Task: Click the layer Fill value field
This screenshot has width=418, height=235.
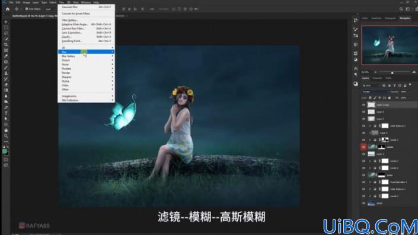Action: coord(404,98)
